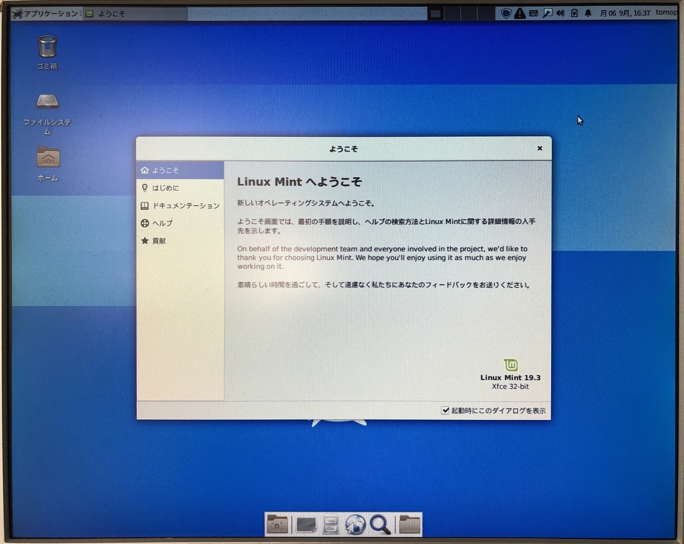Image resolution: width=684 pixels, height=544 pixels.
Task: Click the keyboard input method tray icon
Action: click(x=534, y=13)
